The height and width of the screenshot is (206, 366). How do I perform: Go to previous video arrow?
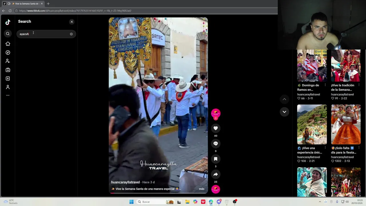pyautogui.click(x=284, y=99)
